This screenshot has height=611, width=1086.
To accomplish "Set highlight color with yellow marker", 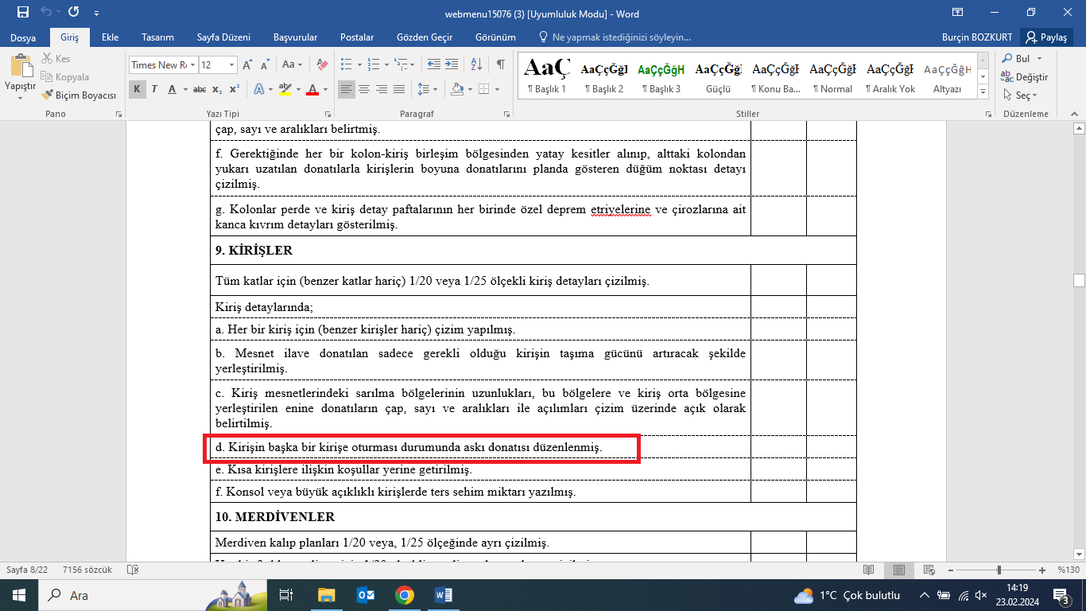I will (286, 89).
